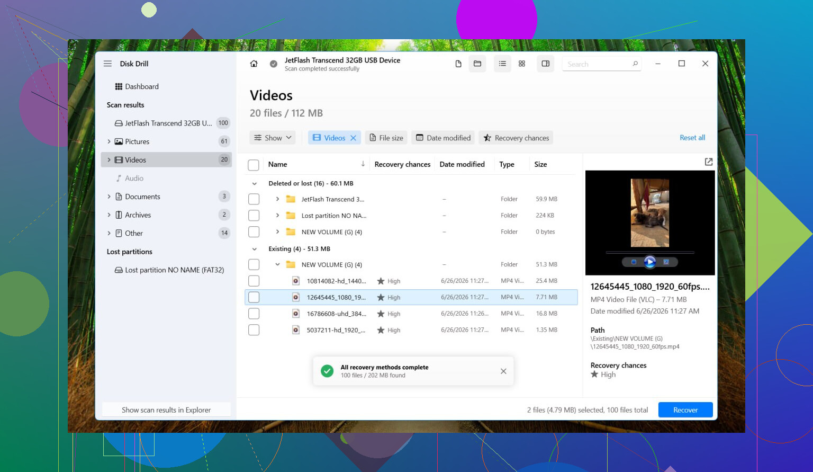Collapse the Existing (4) group
Screen dimensions: 813x472
tap(255, 249)
